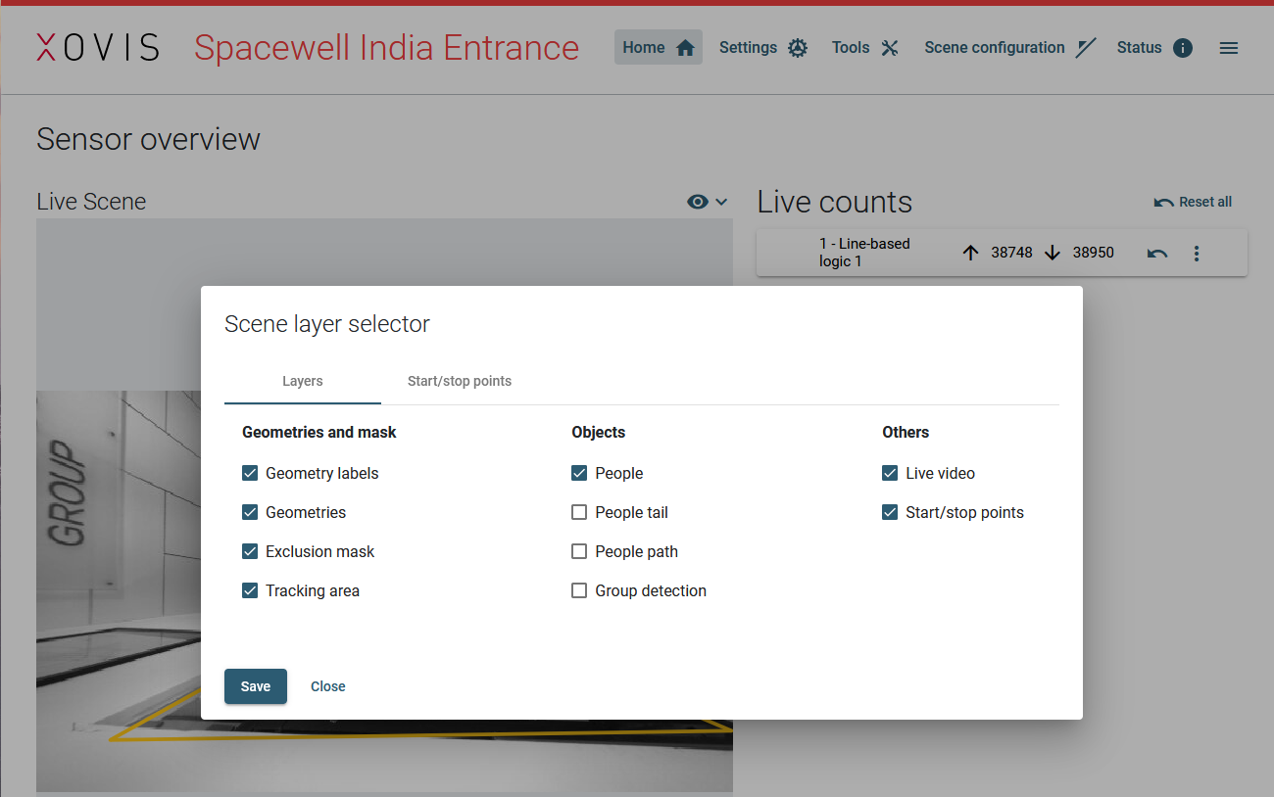This screenshot has height=797, width=1274.
Task: Select the Layers tab
Action: (x=303, y=381)
